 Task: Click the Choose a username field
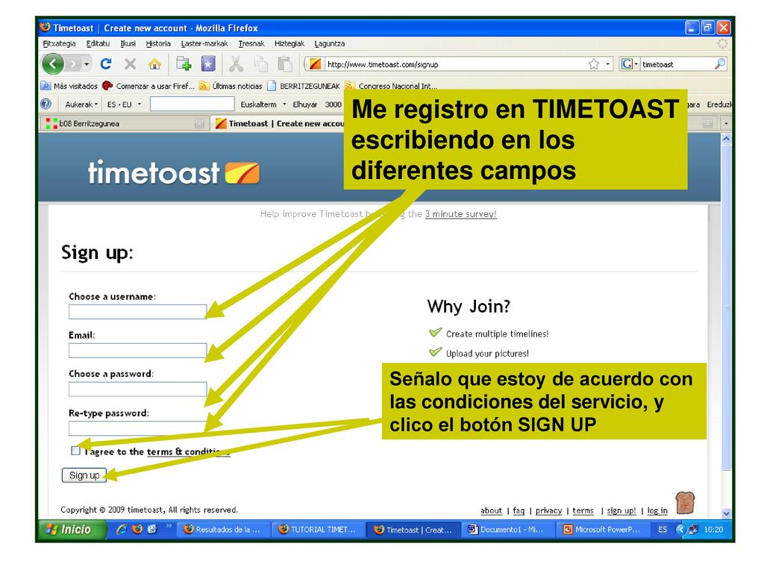[x=138, y=312]
